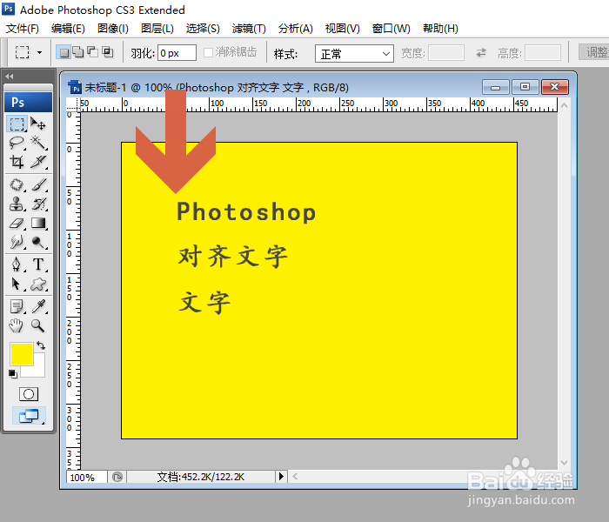Image resolution: width=609 pixels, height=522 pixels.
Task: Select the Zoom tool
Action: tap(38, 325)
